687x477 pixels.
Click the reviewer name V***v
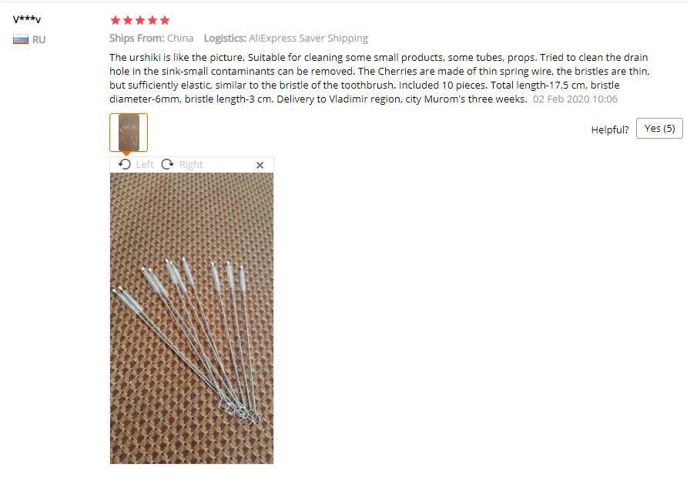pyautogui.click(x=27, y=19)
